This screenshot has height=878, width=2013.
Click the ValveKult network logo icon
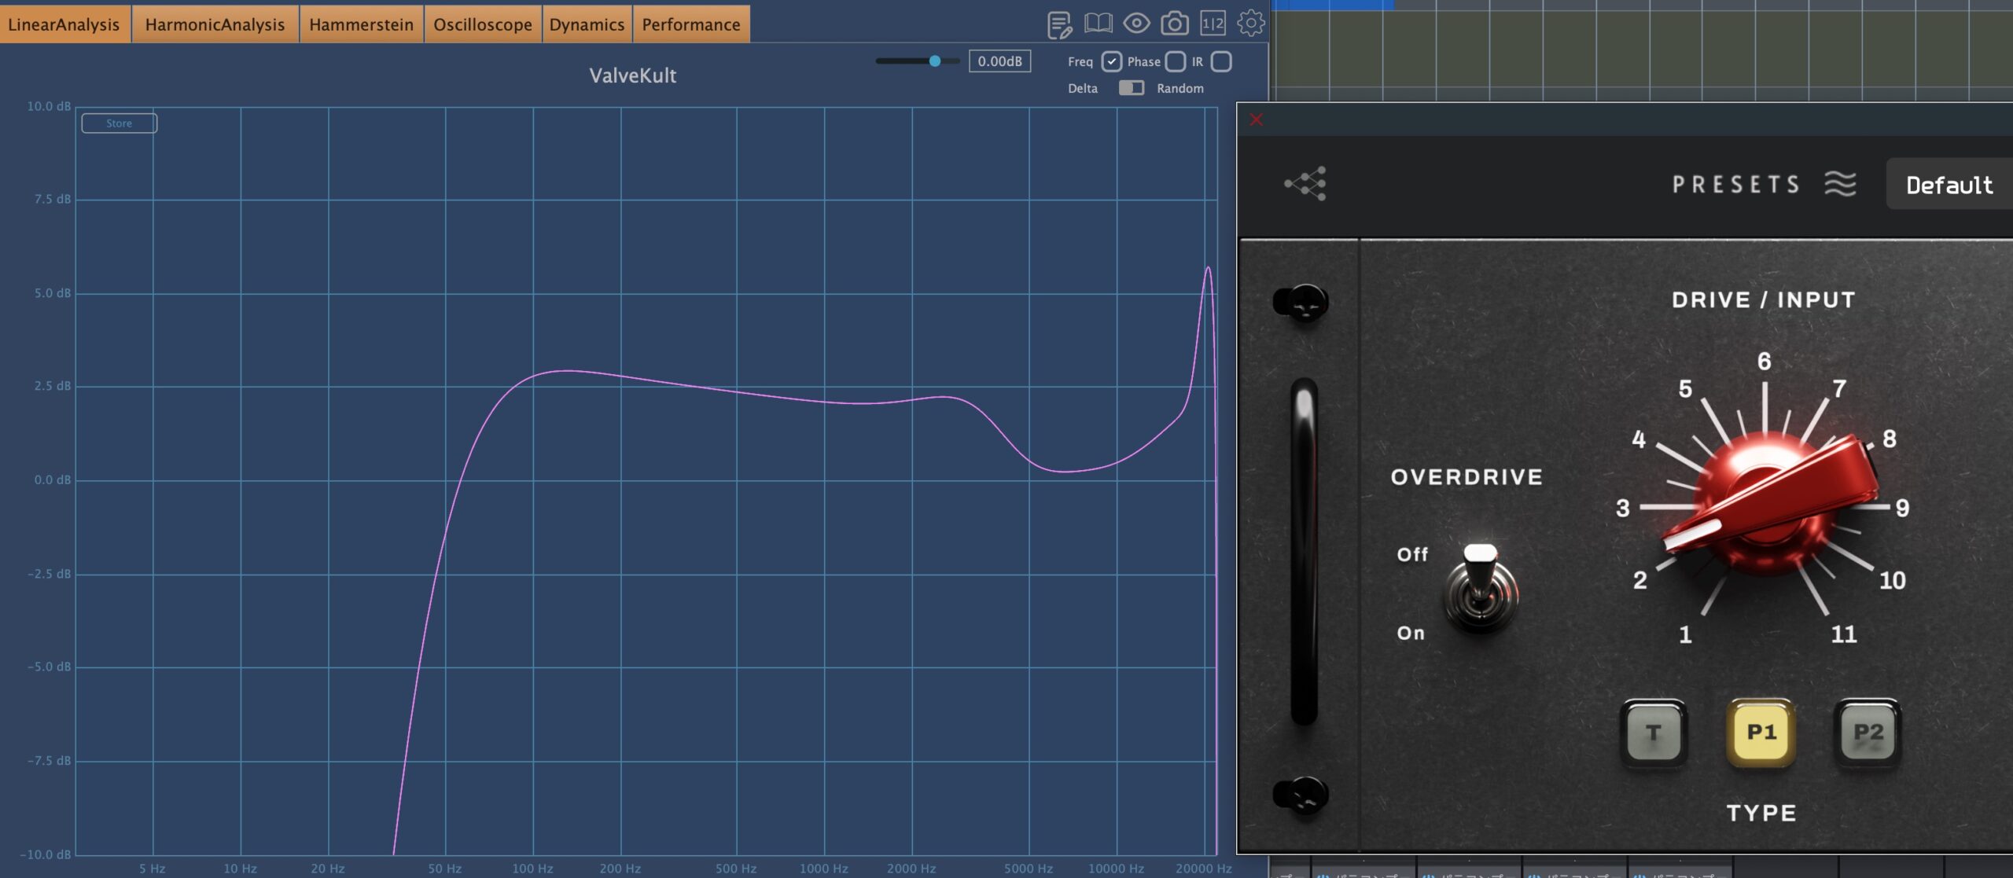[1306, 184]
